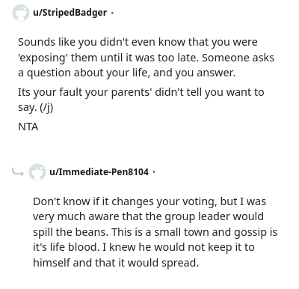
Task: Click the NTA verdict text
Action: click(x=28, y=127)
